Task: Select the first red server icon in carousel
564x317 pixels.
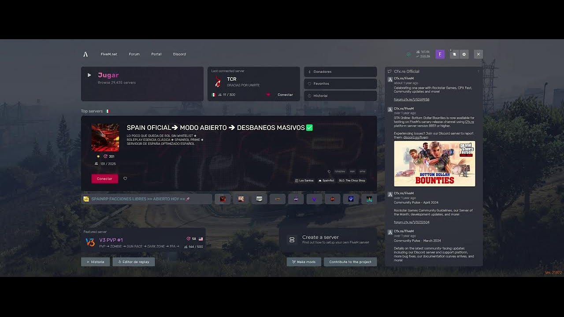Action: (x=223, y=199)
